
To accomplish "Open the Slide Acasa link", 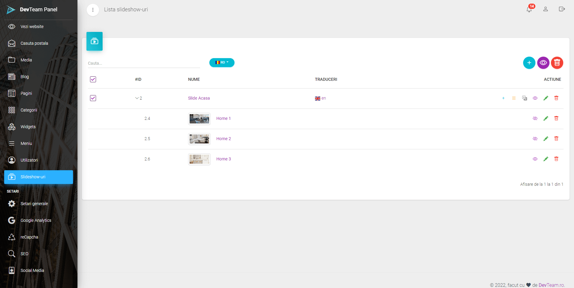I will pyautogui.click(x=199, y=98).
